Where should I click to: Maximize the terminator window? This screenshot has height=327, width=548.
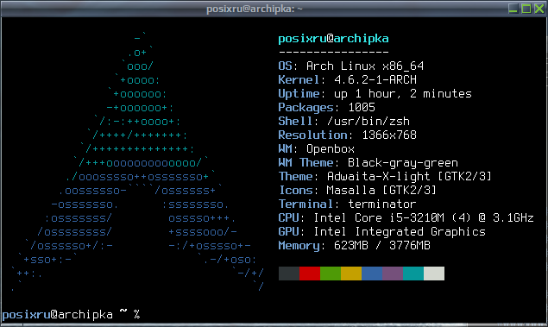coord(526,9)
